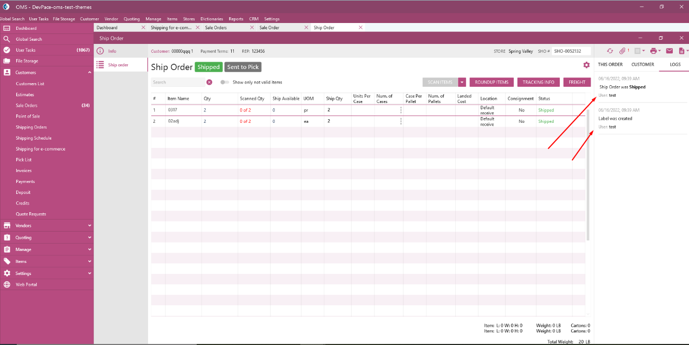689x345 pixels.
Task: Click the Info icon in the side panel
Action: tap(100, 51)
